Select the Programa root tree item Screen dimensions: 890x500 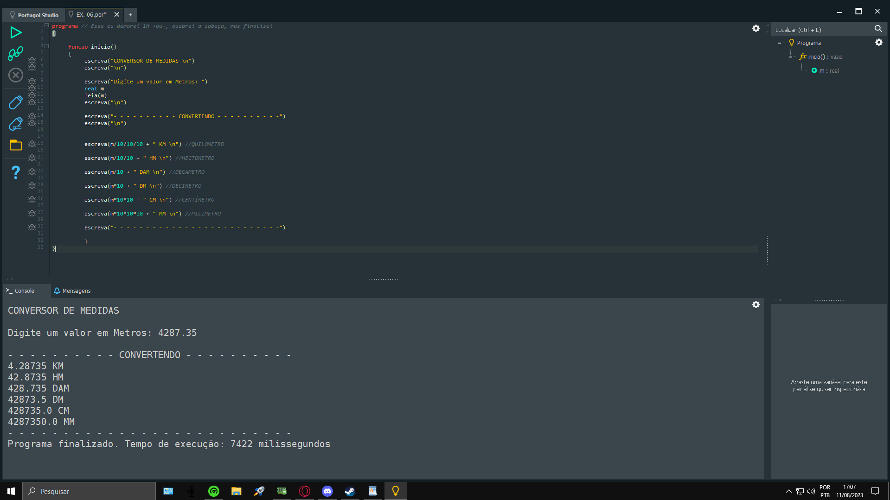[805, 43]
